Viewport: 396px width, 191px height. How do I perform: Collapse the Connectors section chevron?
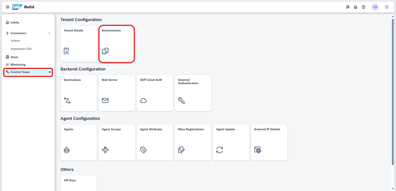tap(50, 33)
